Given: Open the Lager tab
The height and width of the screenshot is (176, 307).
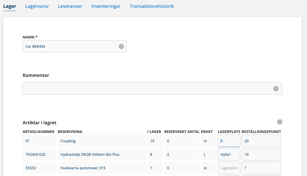Looking at the screenshot, I should 10,6.
